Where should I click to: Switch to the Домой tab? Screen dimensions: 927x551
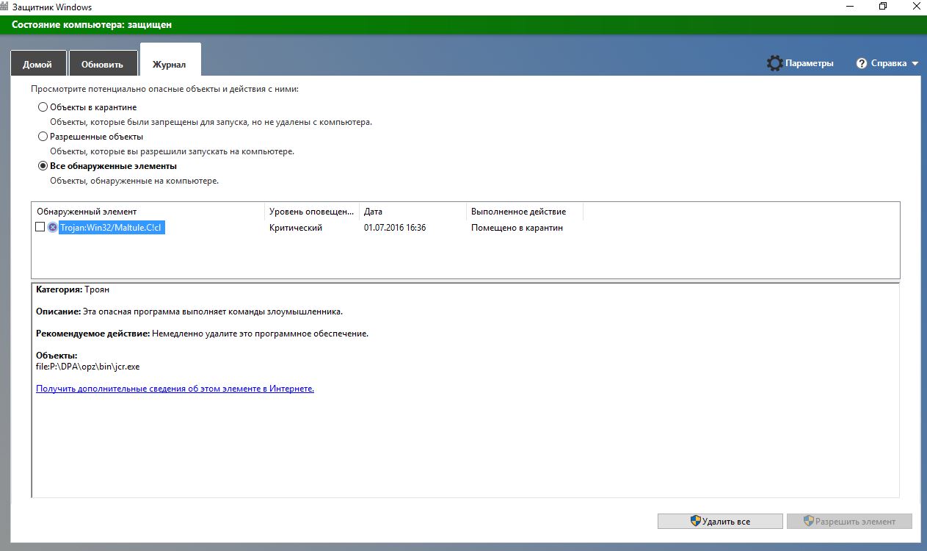pos(37,64)
